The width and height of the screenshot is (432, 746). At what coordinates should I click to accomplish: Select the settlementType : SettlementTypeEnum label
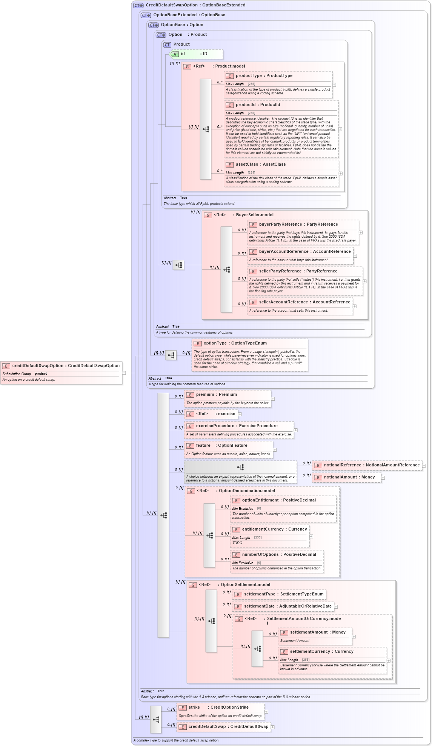coord(284,594)
